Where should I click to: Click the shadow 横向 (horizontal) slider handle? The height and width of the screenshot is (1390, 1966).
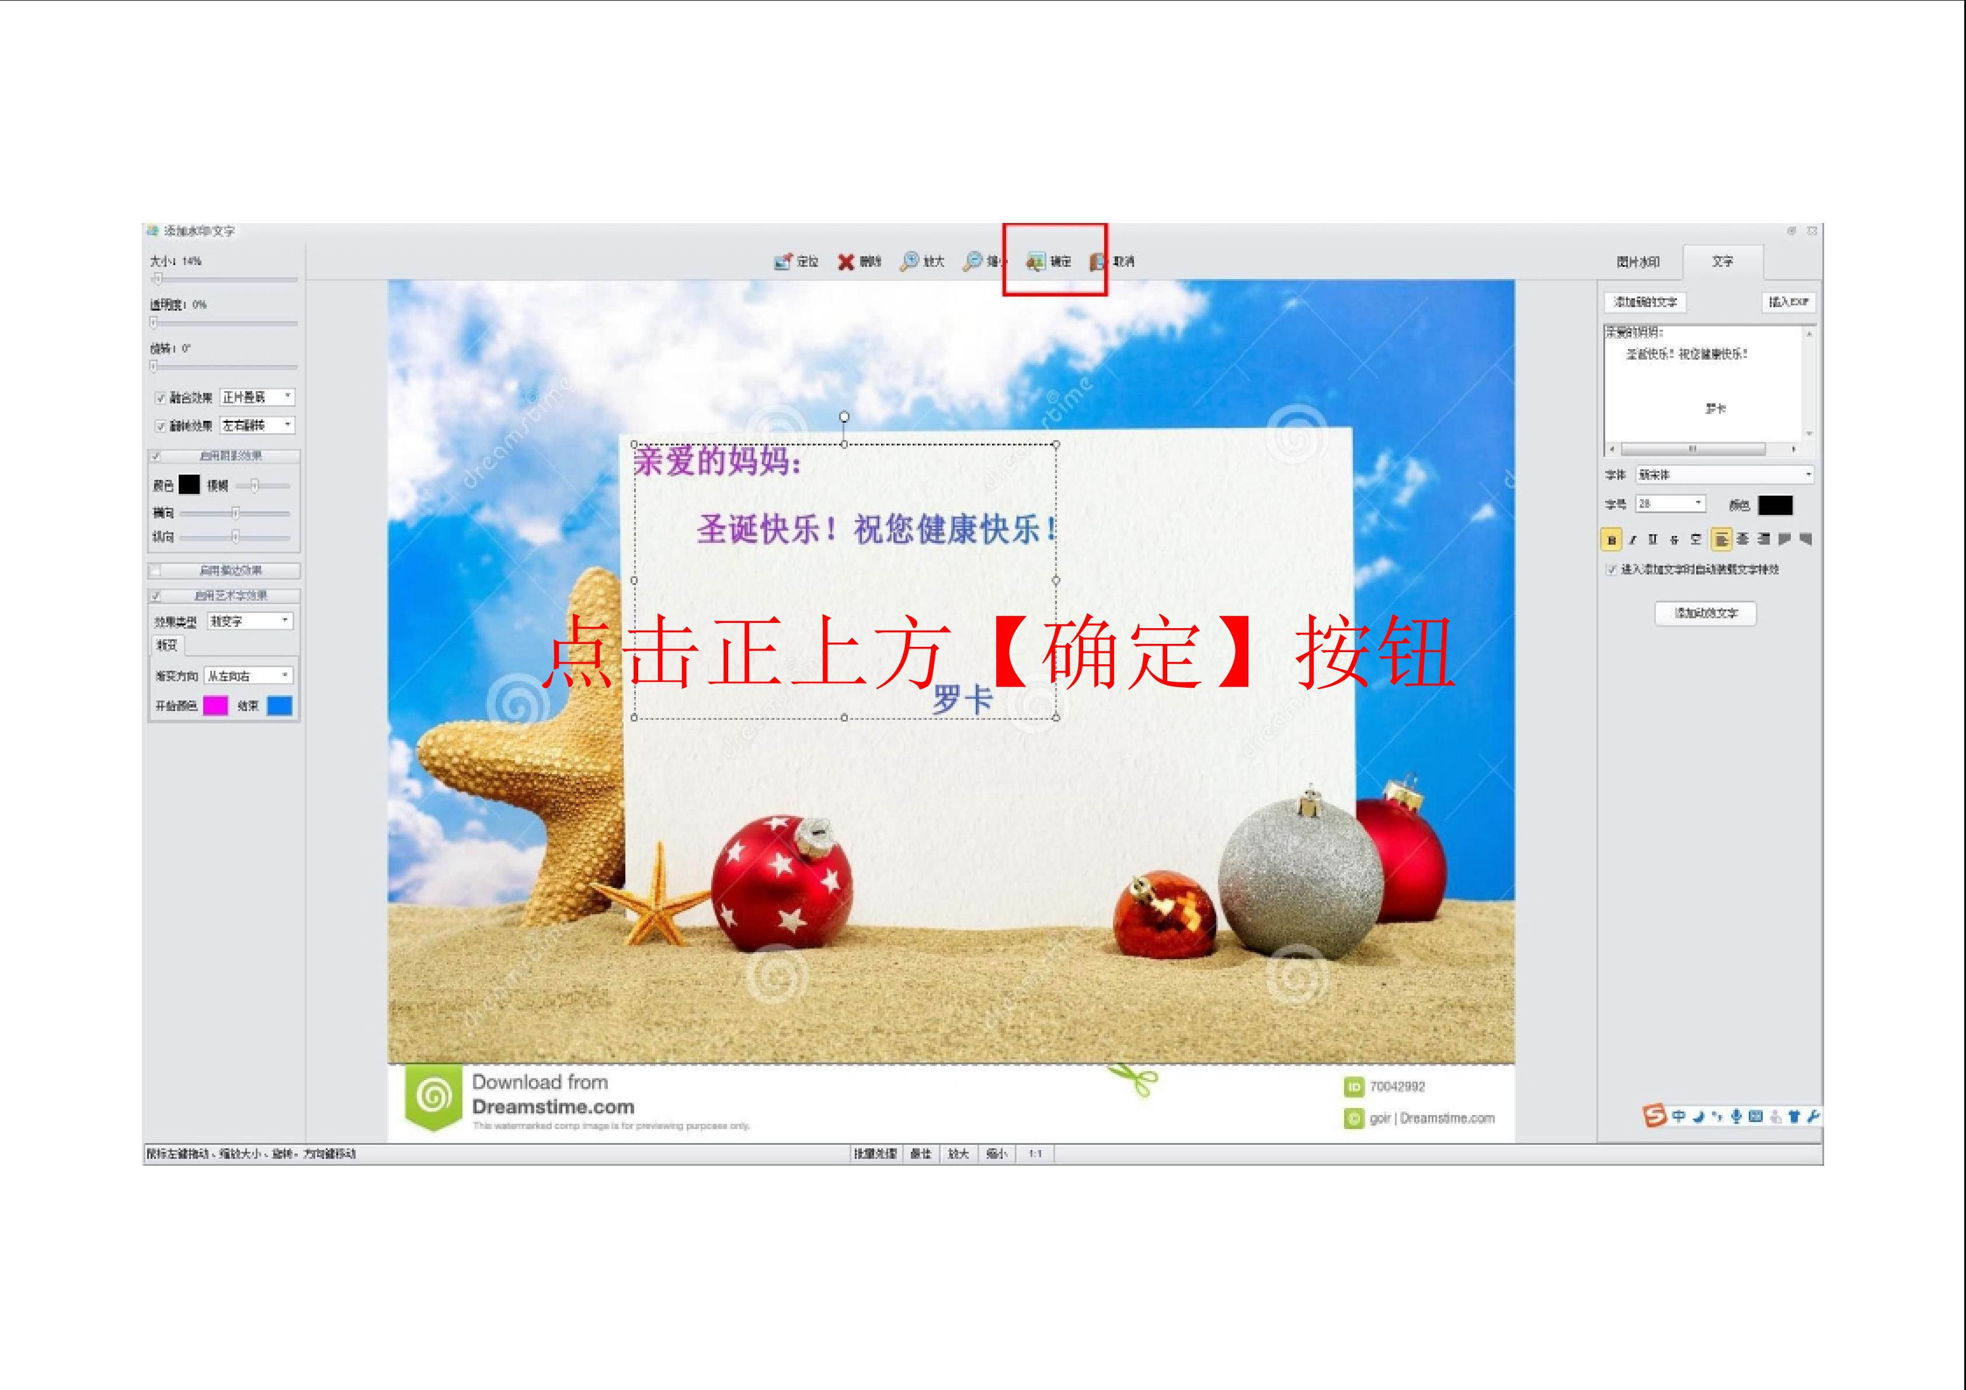[235, 513]
